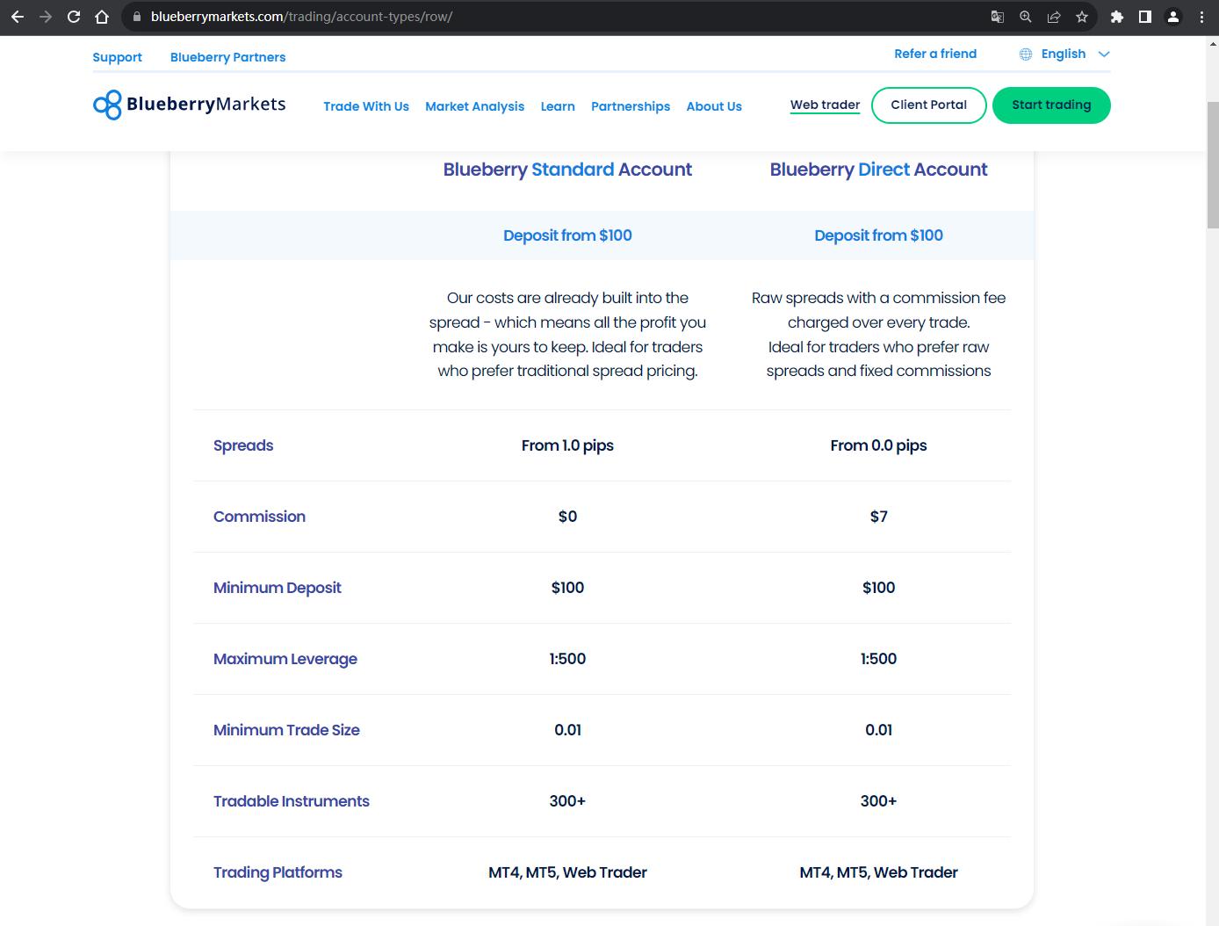
Task: Open the Web trader link
Action: click(825, 105)
